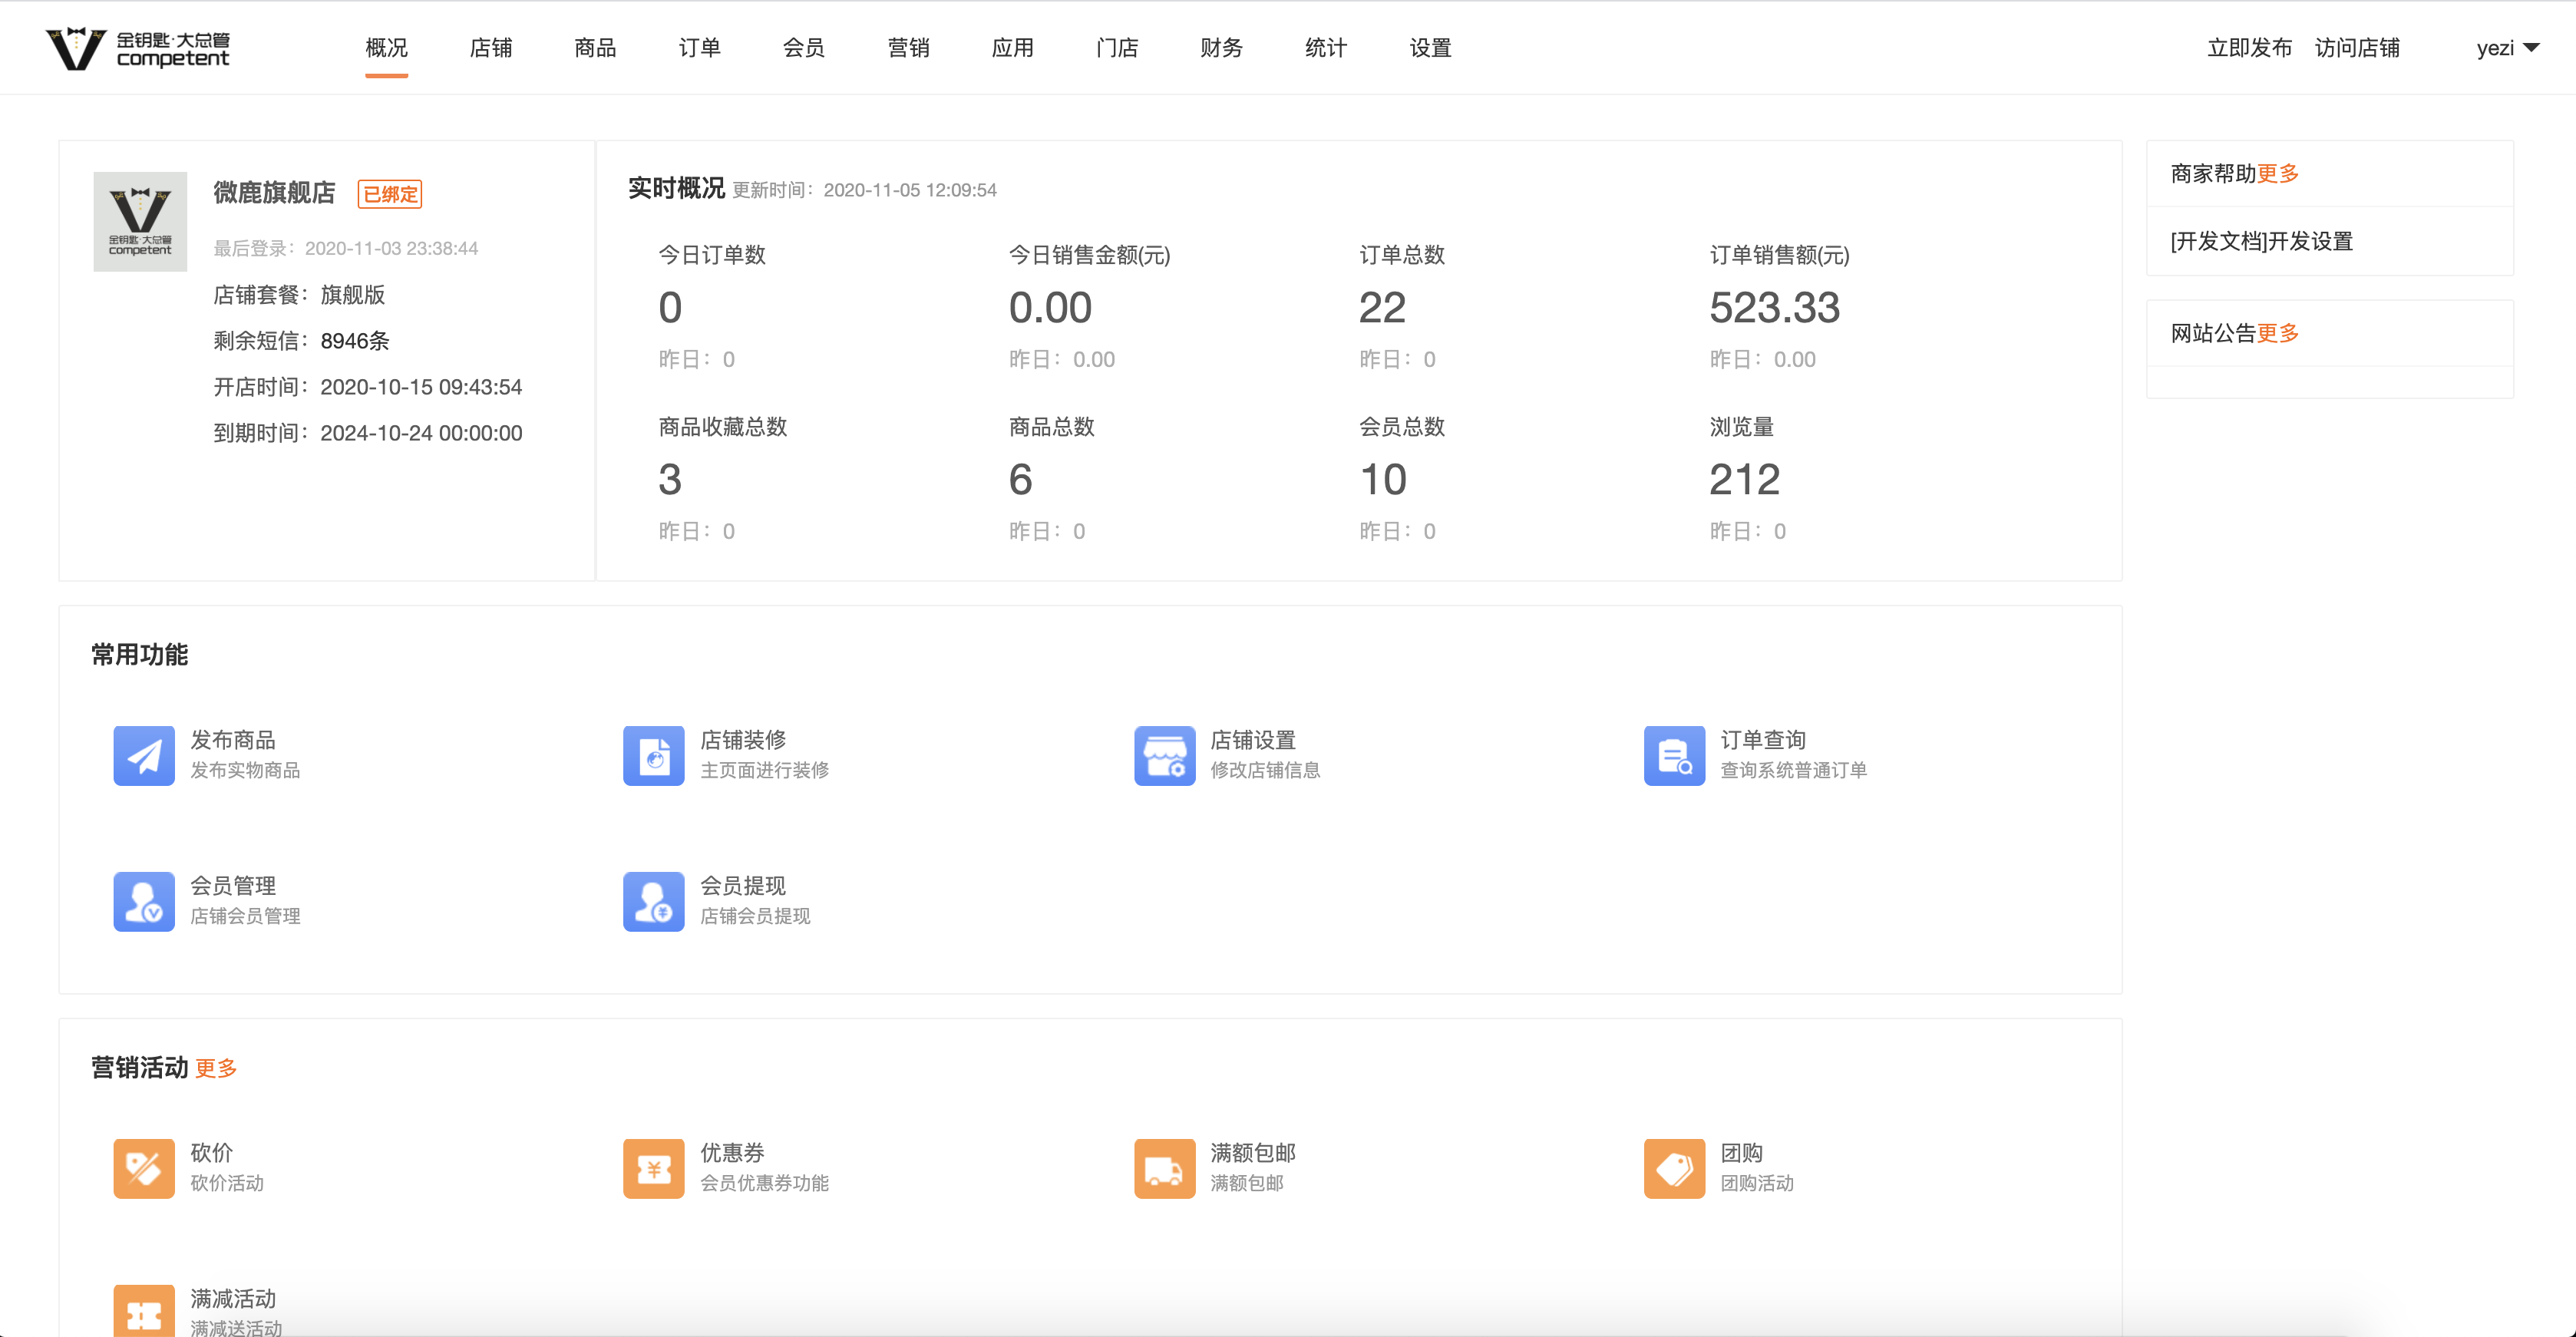
Task: Click the competent logo in header
Action: point(138,48)
